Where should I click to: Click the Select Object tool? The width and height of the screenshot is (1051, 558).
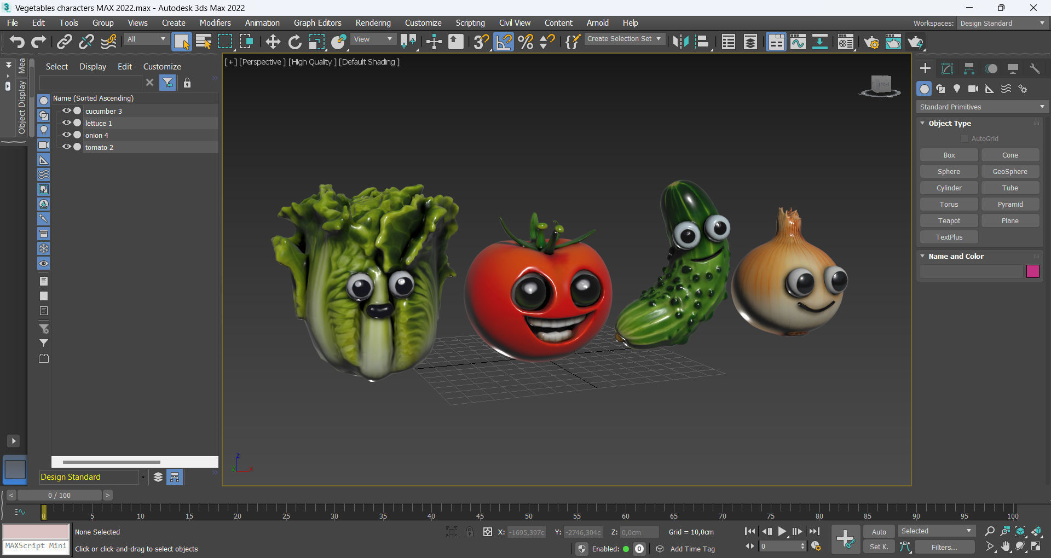181,42
